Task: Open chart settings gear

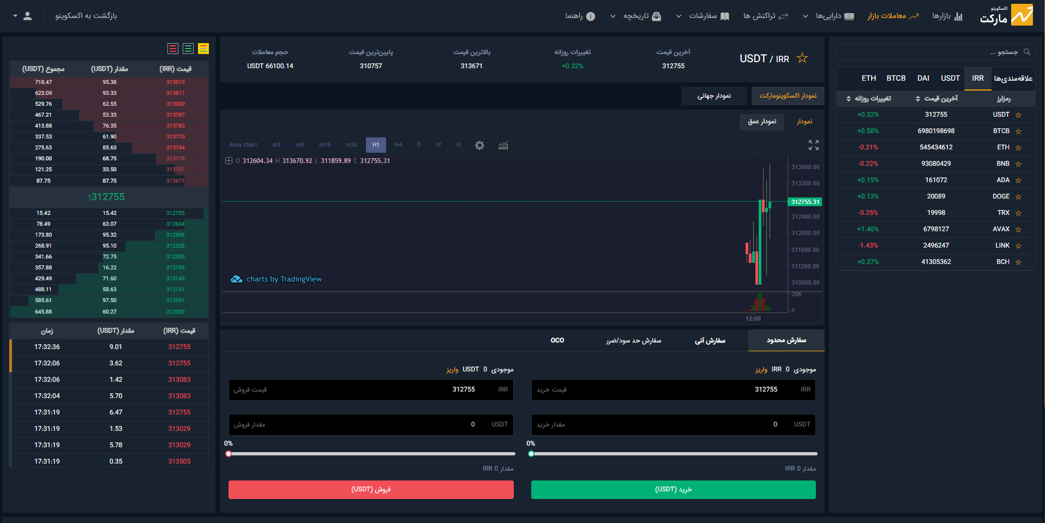Action: tap(479, 145)
